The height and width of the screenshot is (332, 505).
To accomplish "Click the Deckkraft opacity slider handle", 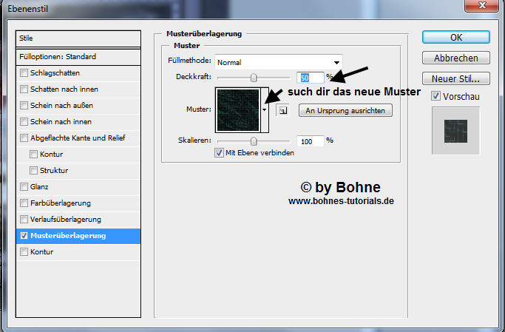I will pyautogui.click(x=254, y=77).
